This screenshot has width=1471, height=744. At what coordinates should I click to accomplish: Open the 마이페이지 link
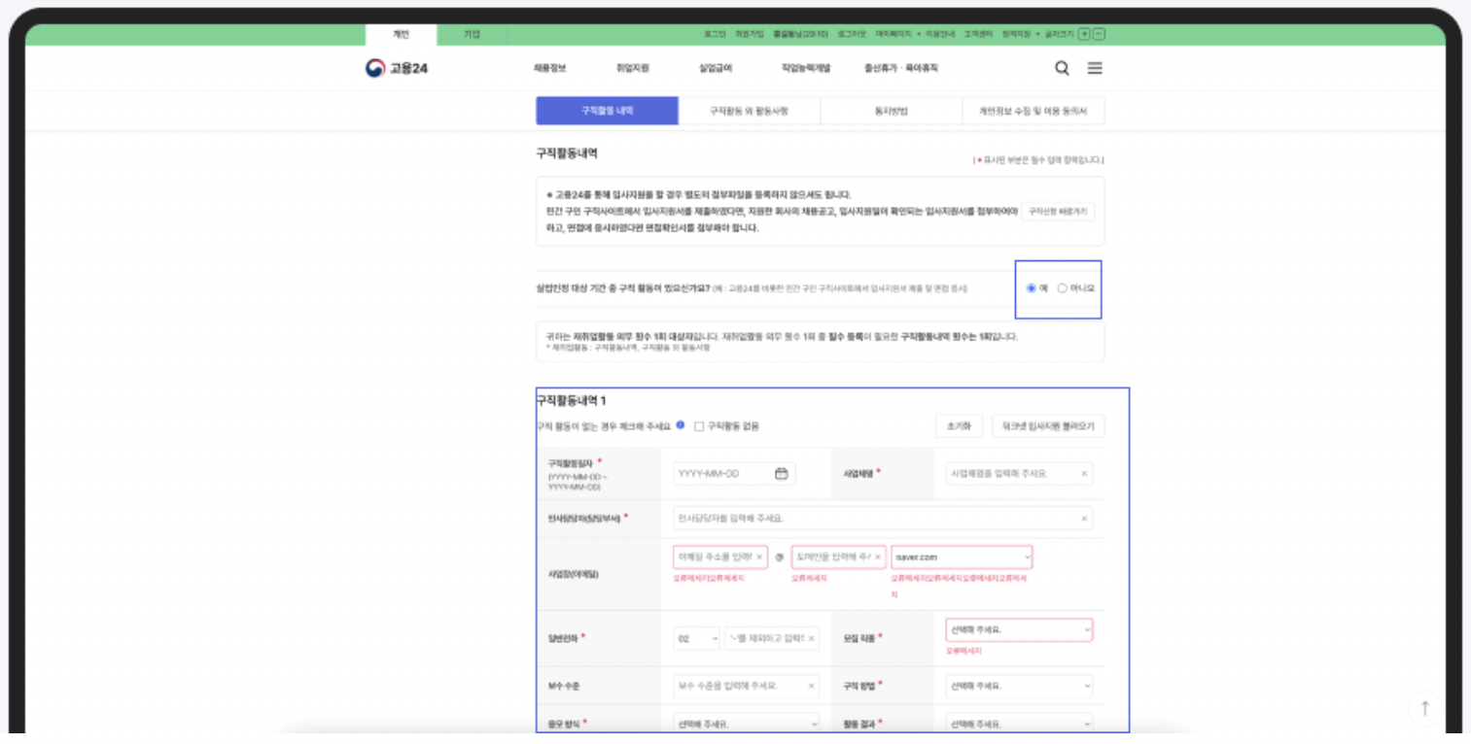tap(893, 34)
